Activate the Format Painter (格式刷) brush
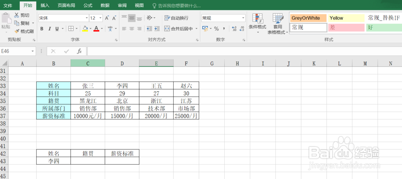402x179 pixels. coord(17,31)
